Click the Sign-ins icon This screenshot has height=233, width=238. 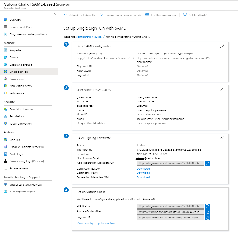(x=6, y=140)
